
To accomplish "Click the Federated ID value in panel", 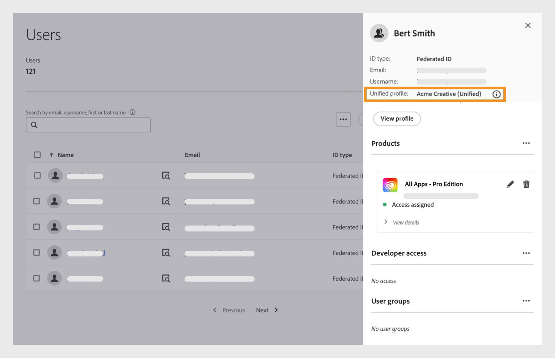I will [434, 59].
